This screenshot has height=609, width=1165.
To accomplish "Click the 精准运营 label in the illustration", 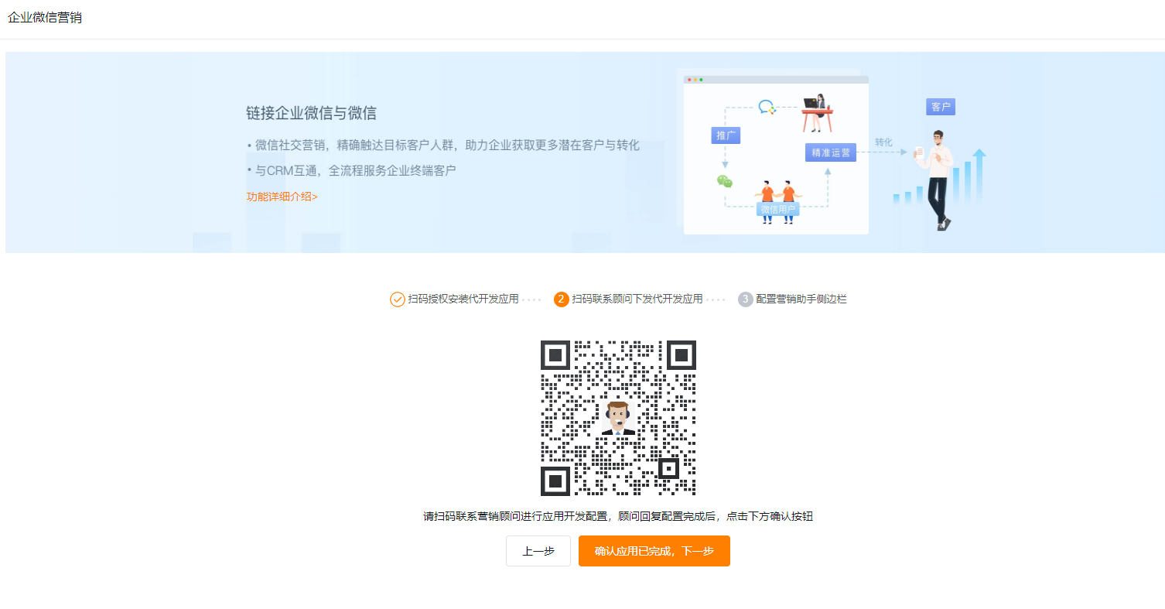I will click(x=831, y=152).
